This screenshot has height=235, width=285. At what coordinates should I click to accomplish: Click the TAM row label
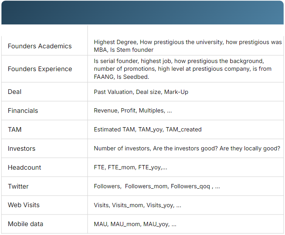(15, 129)
